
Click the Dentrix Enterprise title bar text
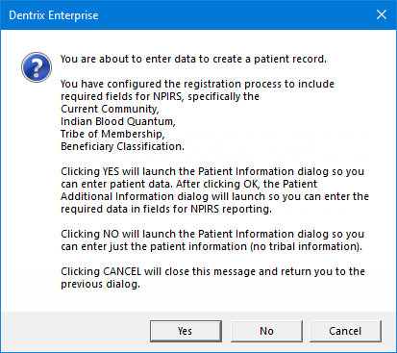coord(54,15)
